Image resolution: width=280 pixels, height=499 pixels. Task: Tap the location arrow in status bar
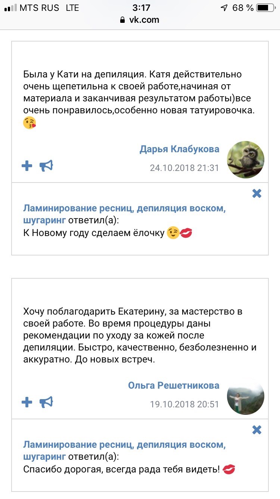click(x=224, y=7)
